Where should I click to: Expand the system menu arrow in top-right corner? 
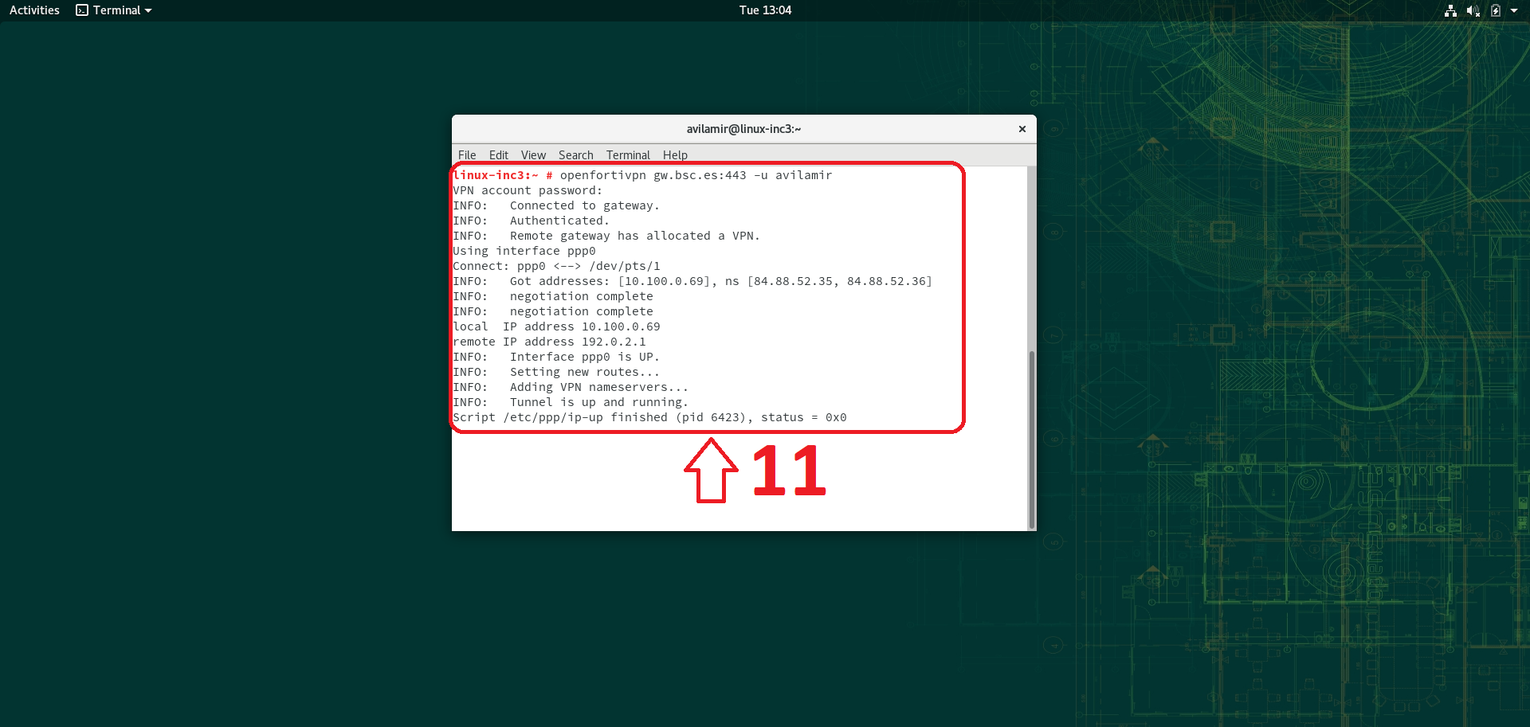pos(1514,10)
